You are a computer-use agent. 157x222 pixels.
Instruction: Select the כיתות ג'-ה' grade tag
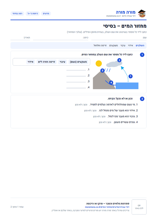[x=33, y=13]
